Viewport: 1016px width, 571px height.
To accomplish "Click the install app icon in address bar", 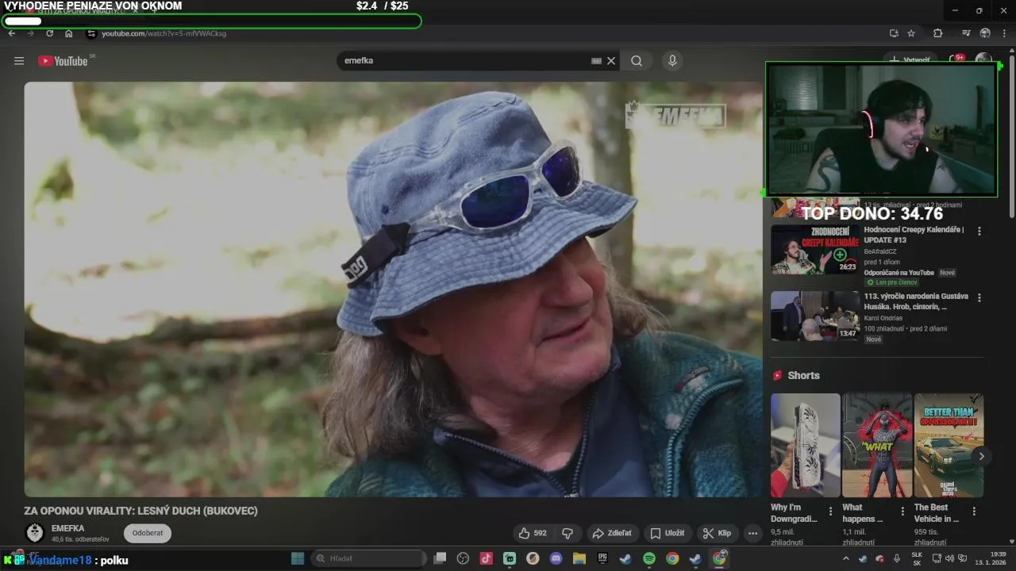I will coord(894,33).
